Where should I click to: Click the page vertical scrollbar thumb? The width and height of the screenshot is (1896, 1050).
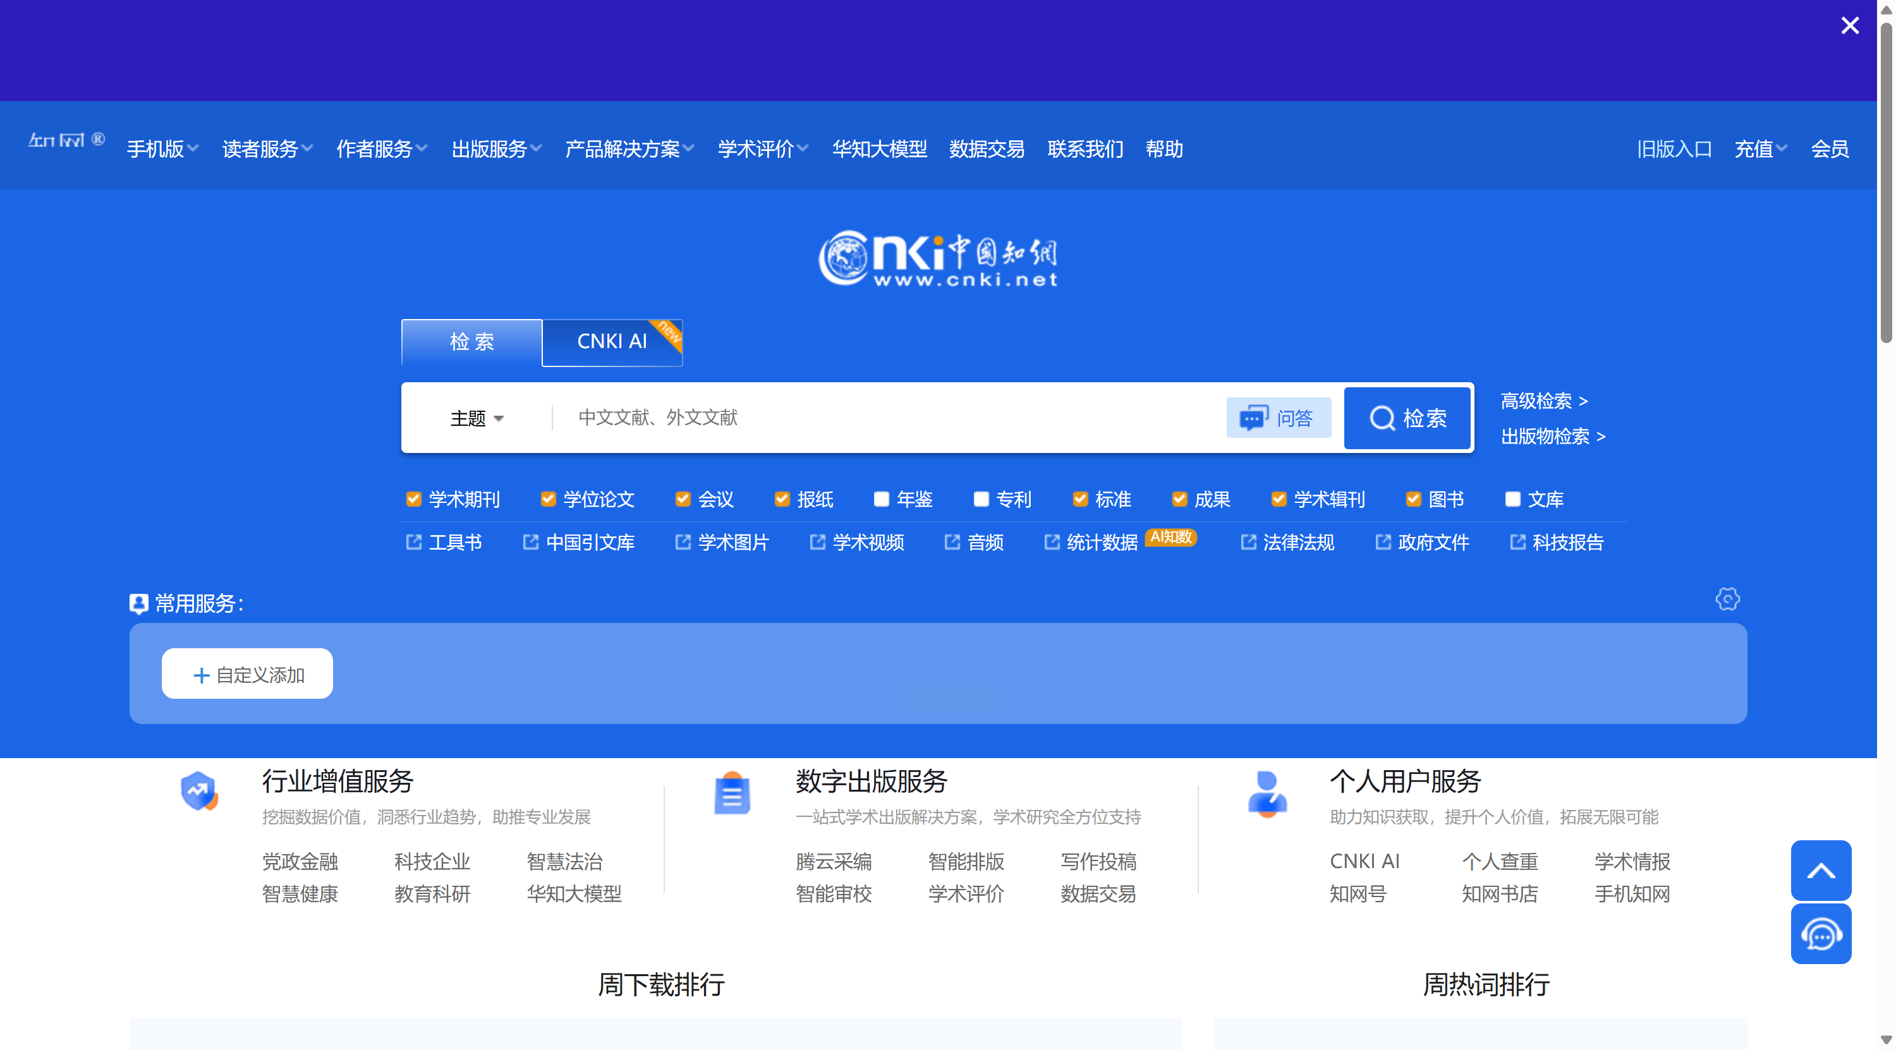pos(1887,183)
